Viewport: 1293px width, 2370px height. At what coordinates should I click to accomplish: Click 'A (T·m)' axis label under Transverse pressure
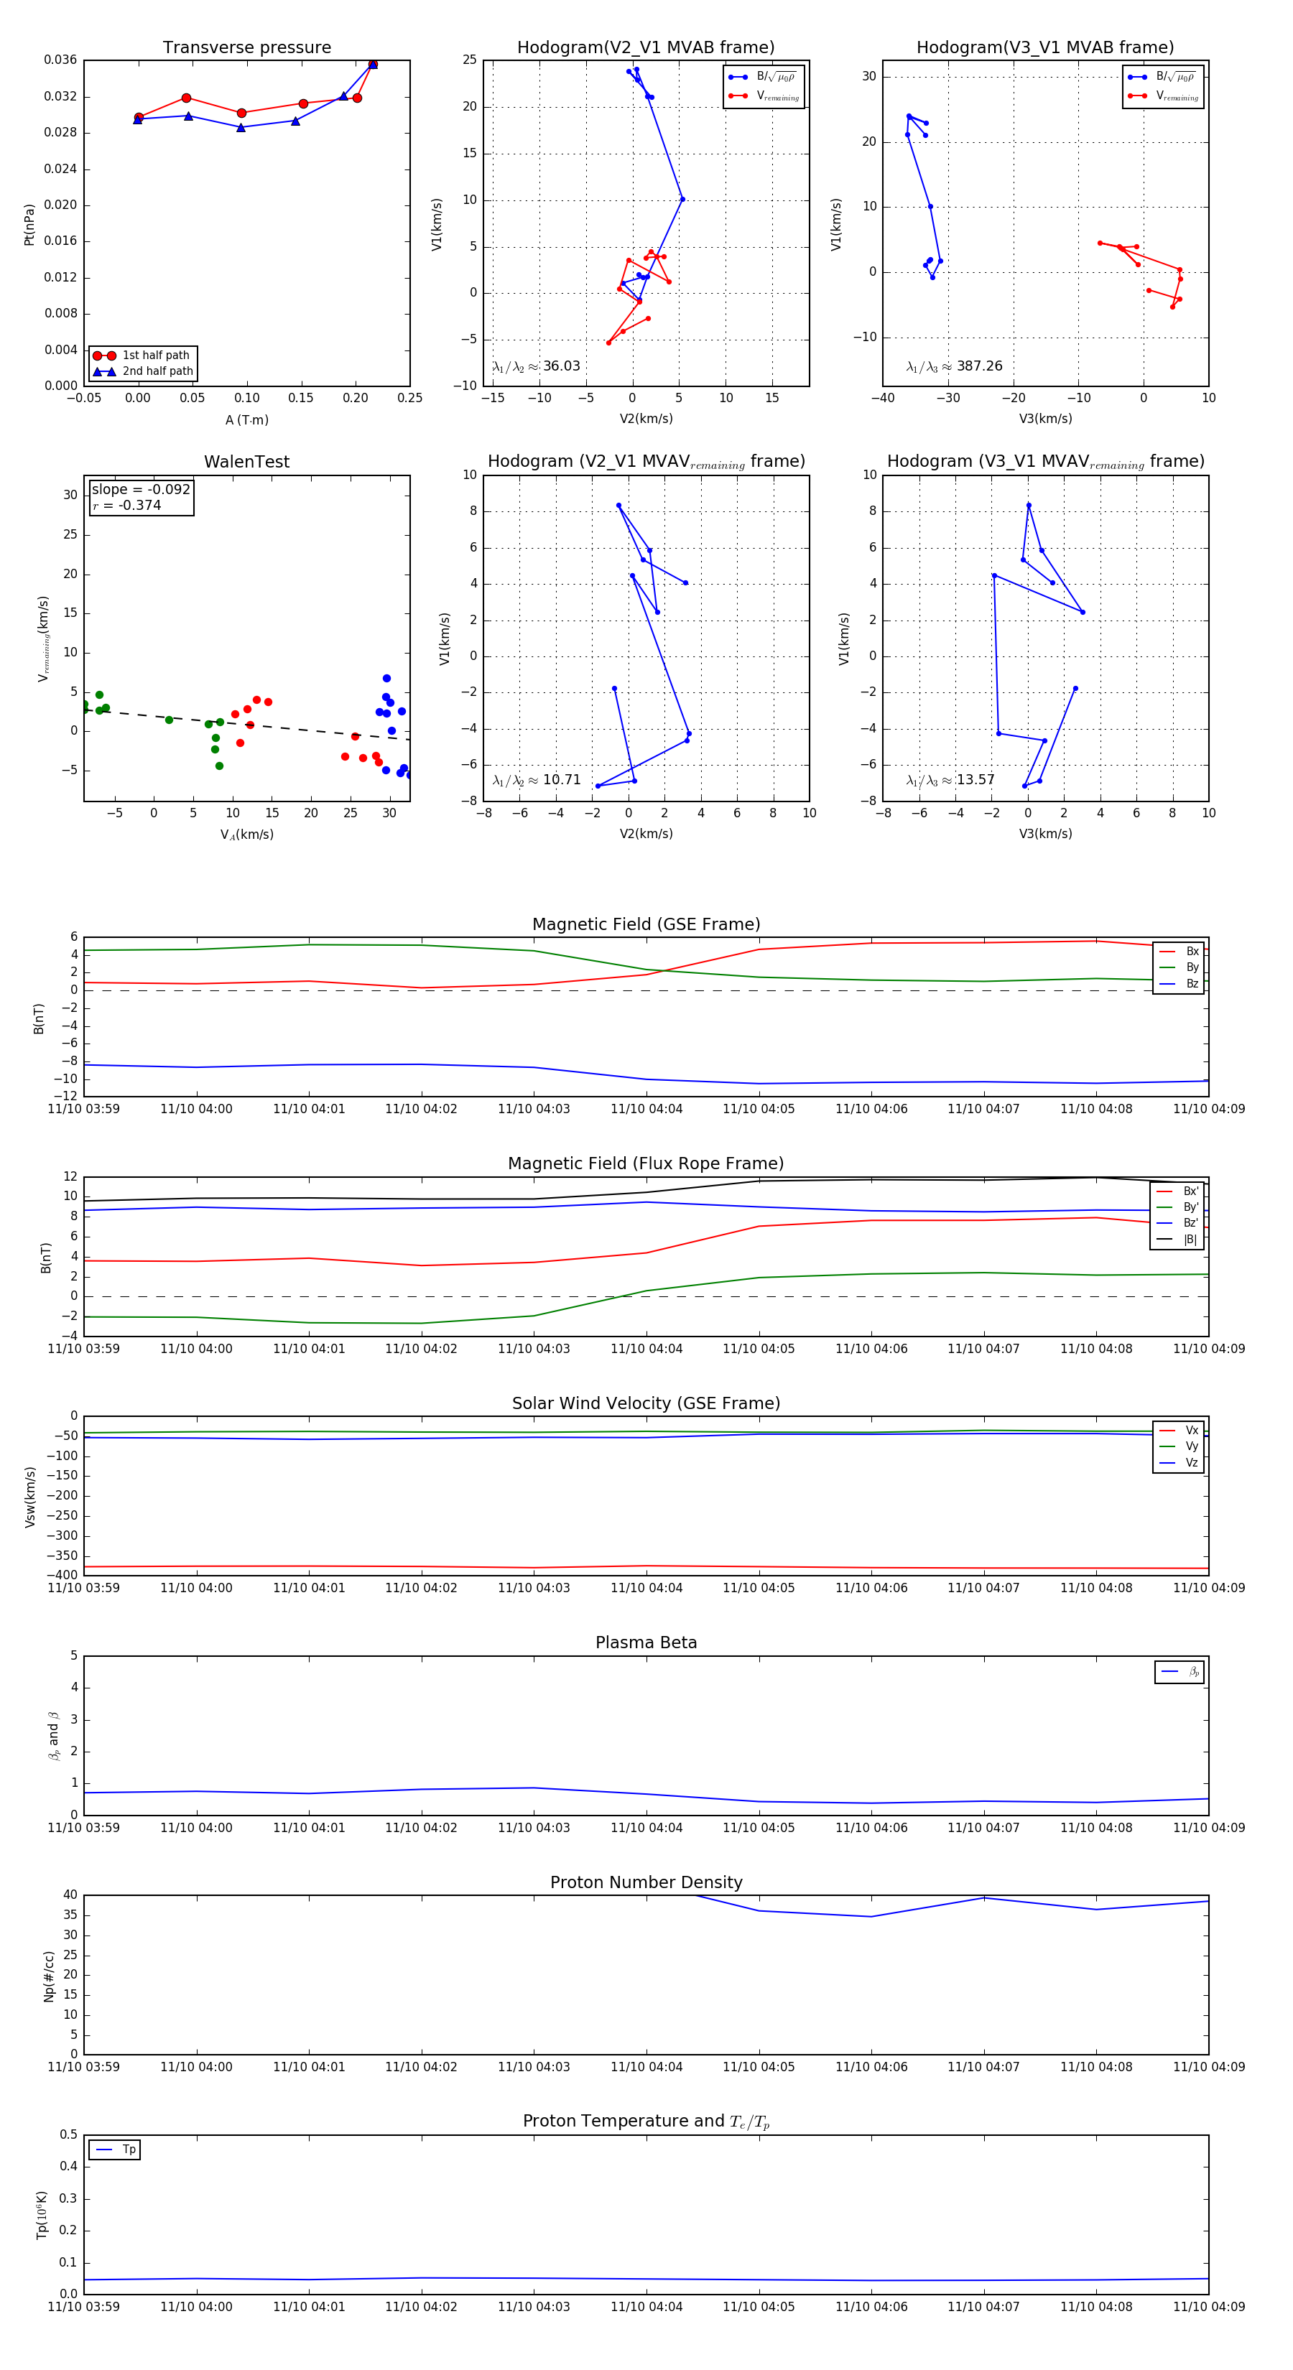click(246, 419)
